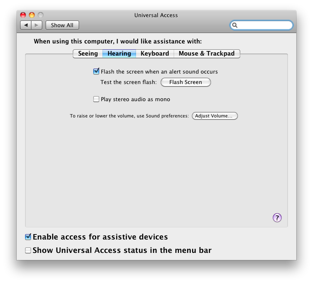313x283 pixels.
Task: Open the Keyboard tab
Action: point(155,54)
